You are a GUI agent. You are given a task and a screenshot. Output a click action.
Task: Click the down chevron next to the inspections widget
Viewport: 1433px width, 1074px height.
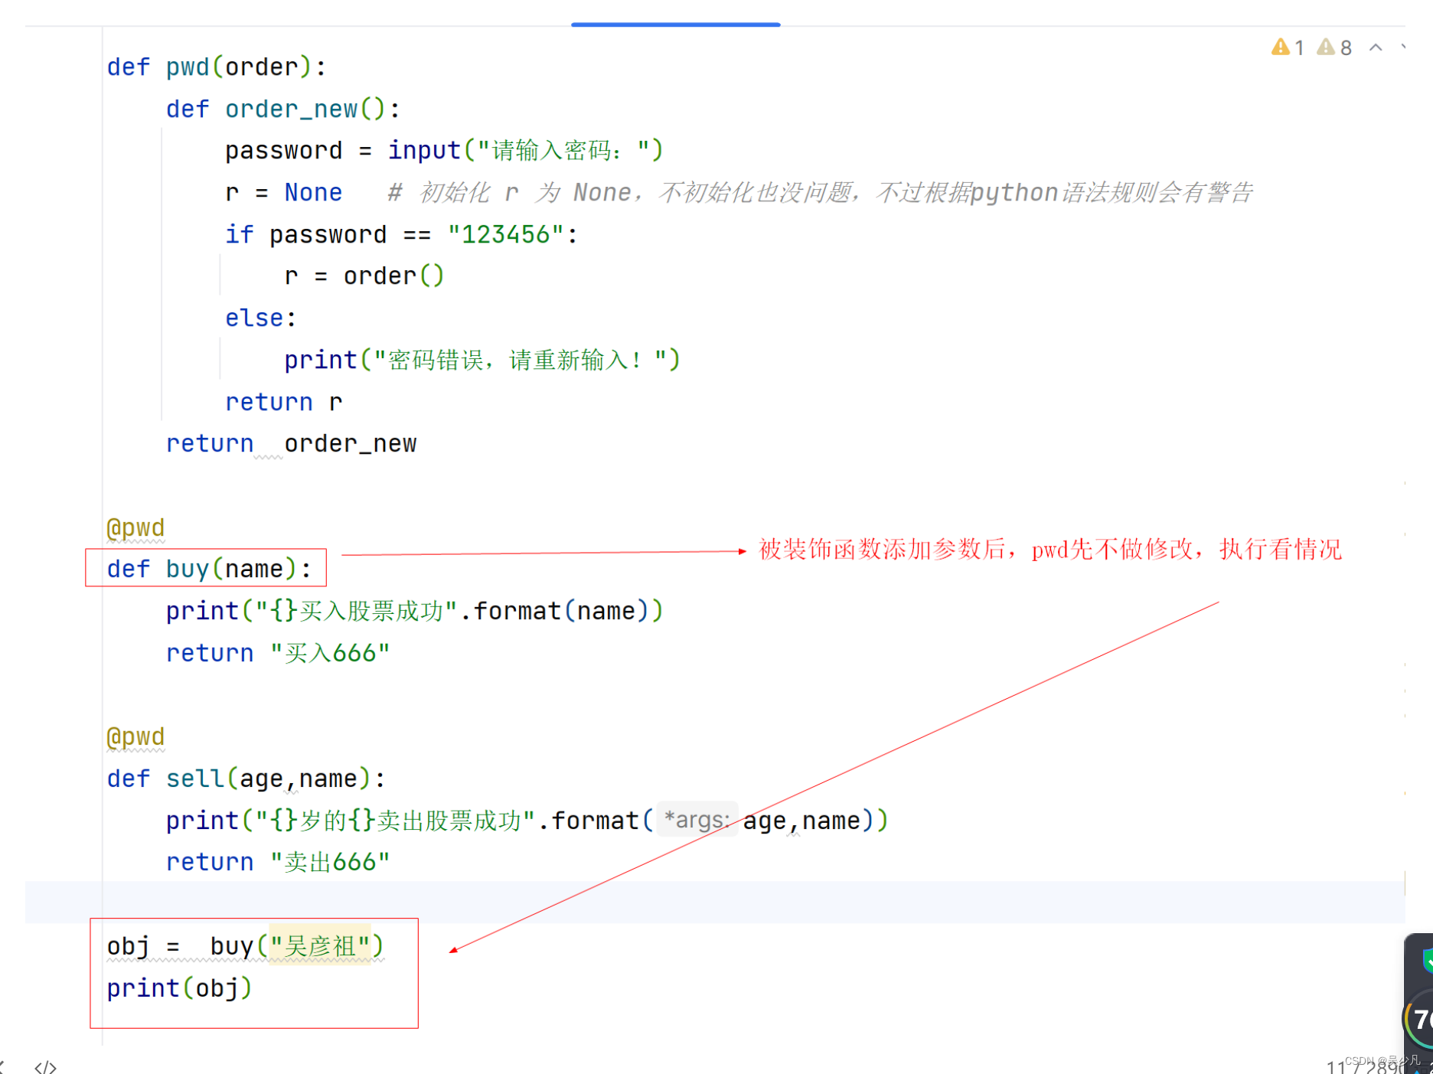pos(1403,47)
